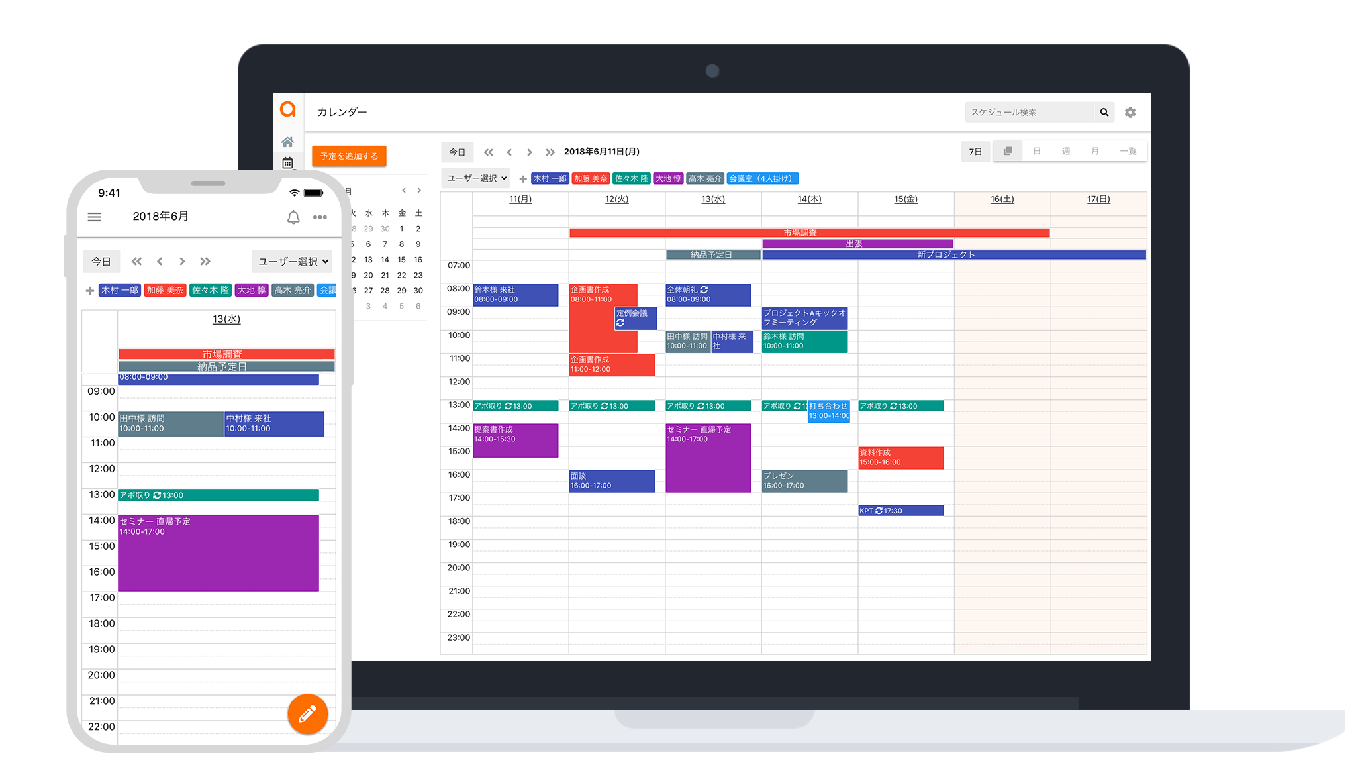Jump forward a week on phone

click(x=205, y=261)
